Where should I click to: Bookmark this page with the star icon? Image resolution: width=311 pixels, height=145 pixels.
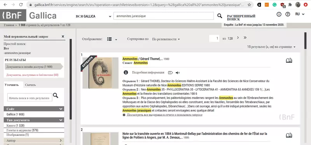pyautogui.click(x=249, y=5)
